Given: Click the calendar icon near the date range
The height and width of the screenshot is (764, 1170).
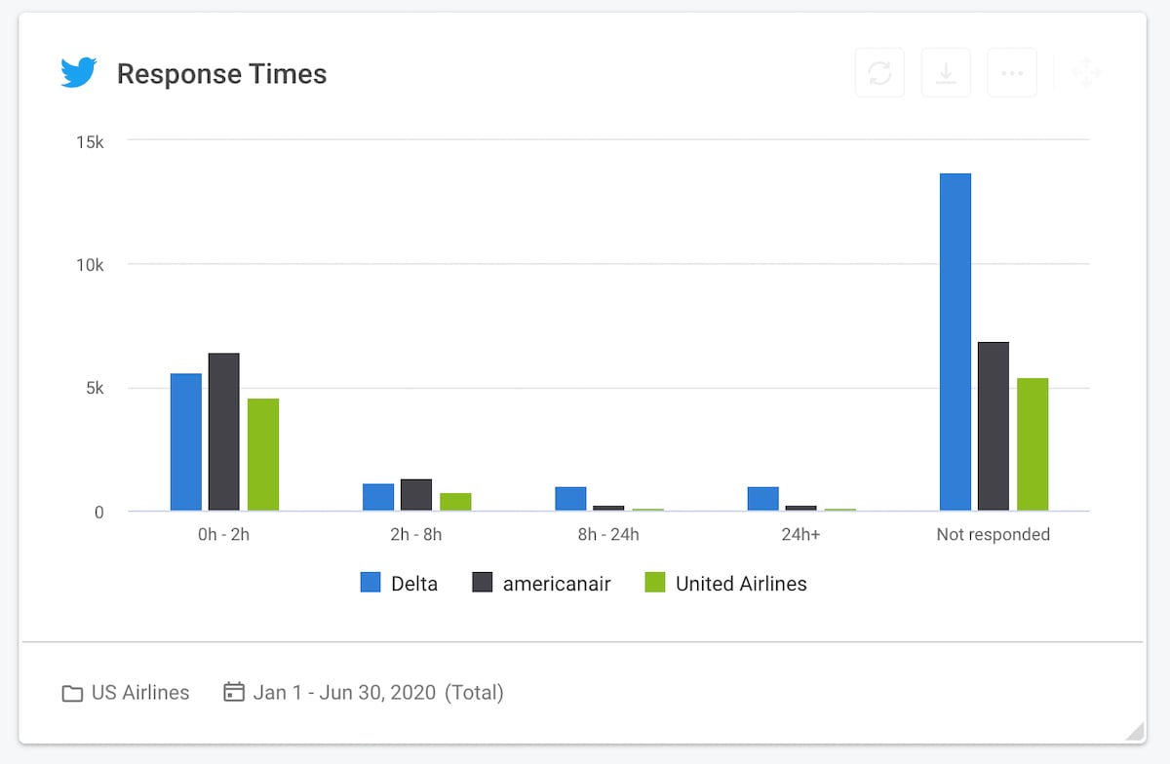Looking at the screenshot, I should tap(233, 692).
